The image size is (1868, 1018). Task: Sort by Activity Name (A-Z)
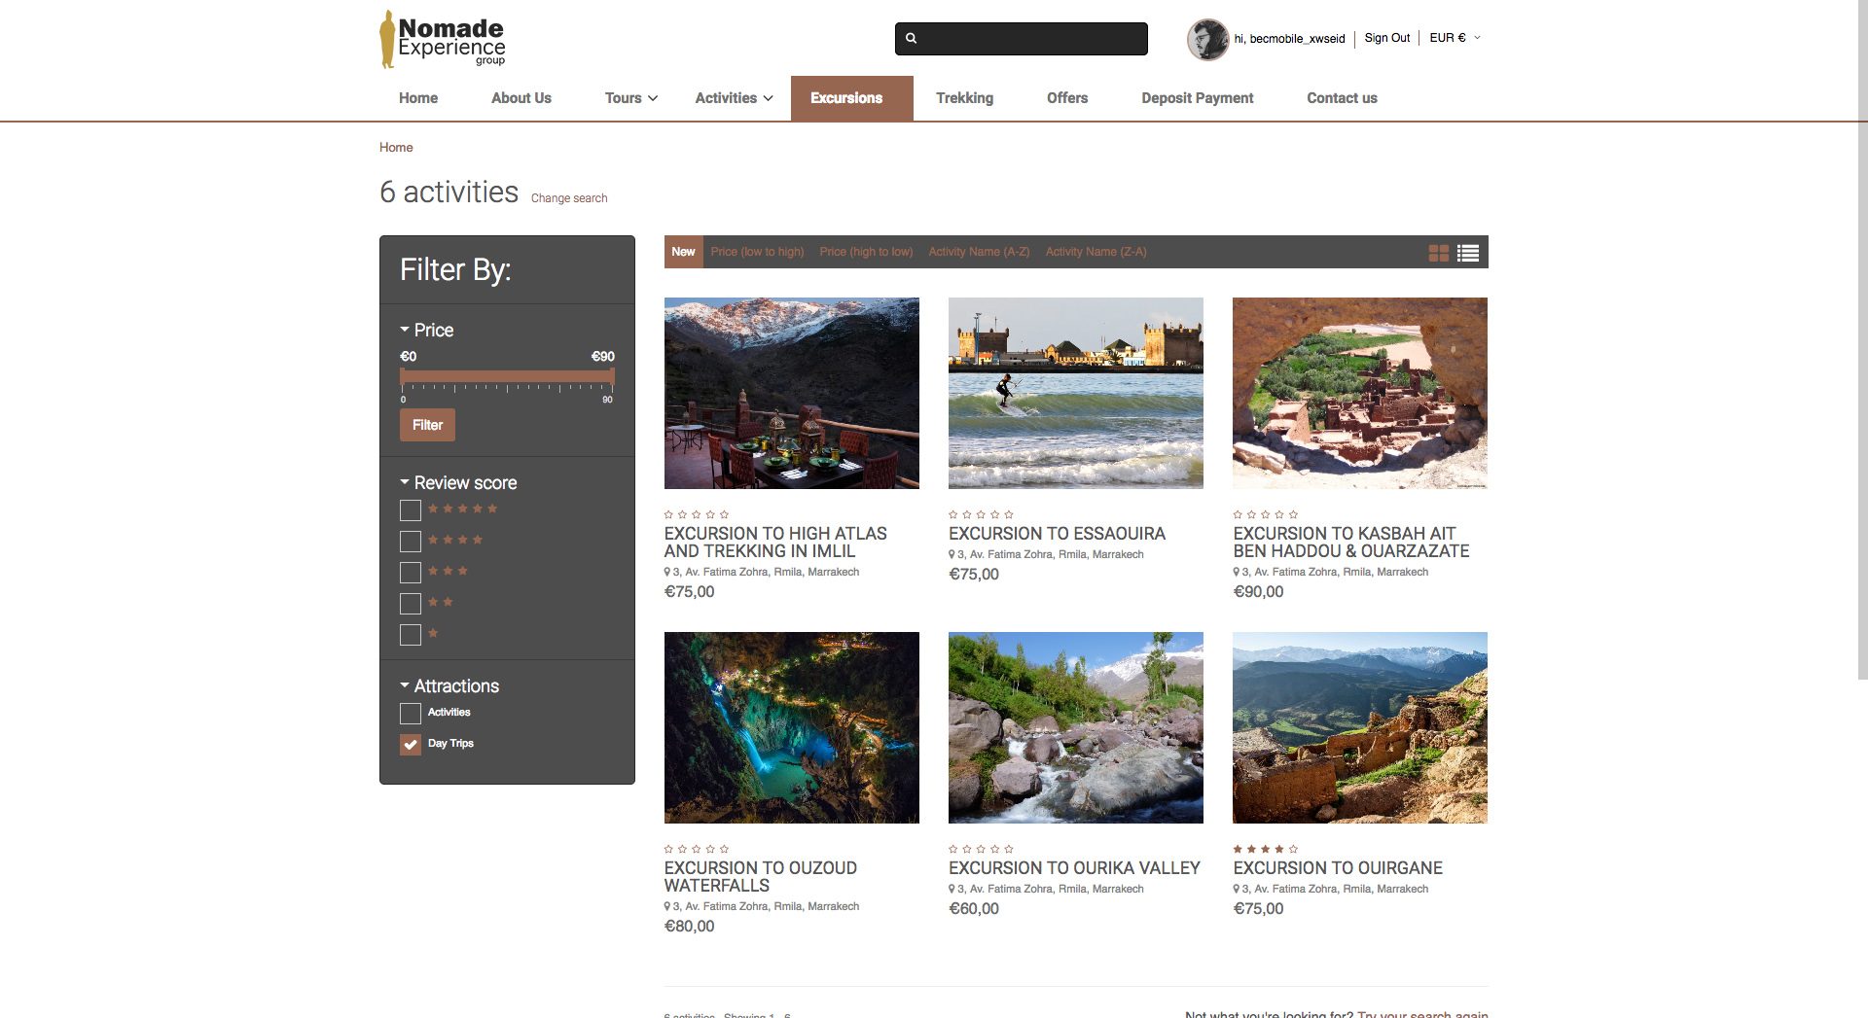[979, 252]
